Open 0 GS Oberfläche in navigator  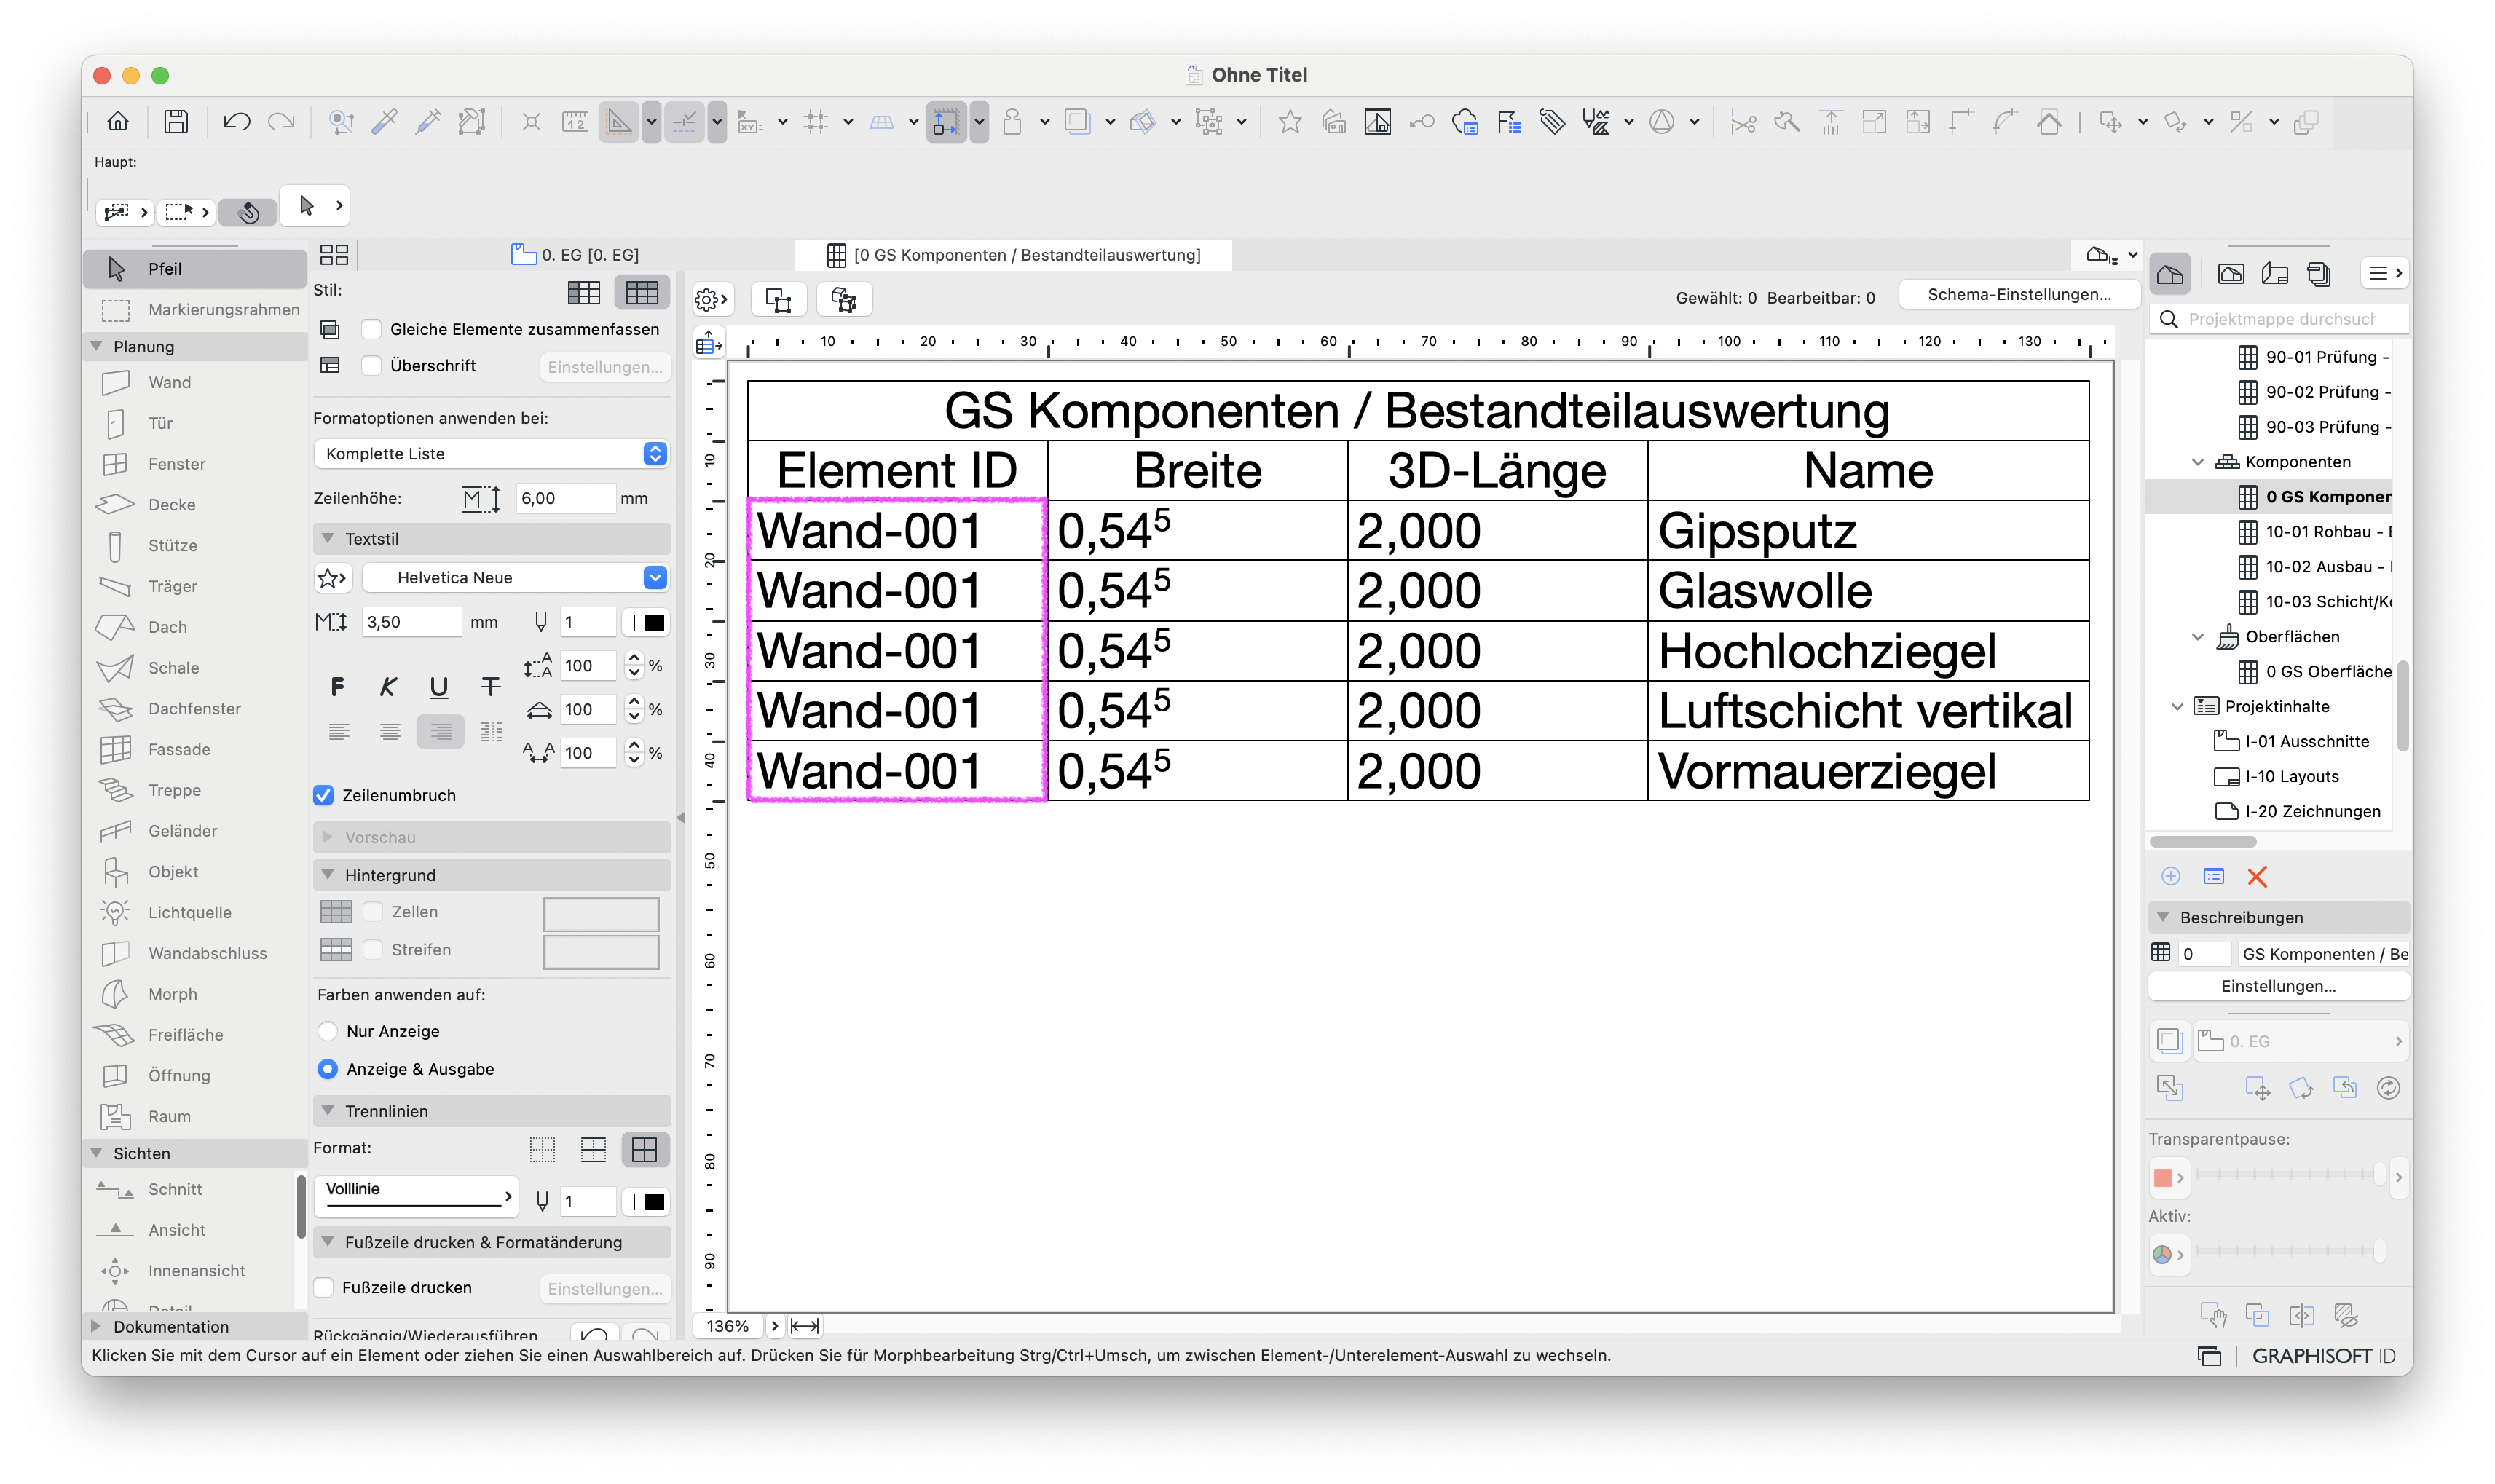2315,672
